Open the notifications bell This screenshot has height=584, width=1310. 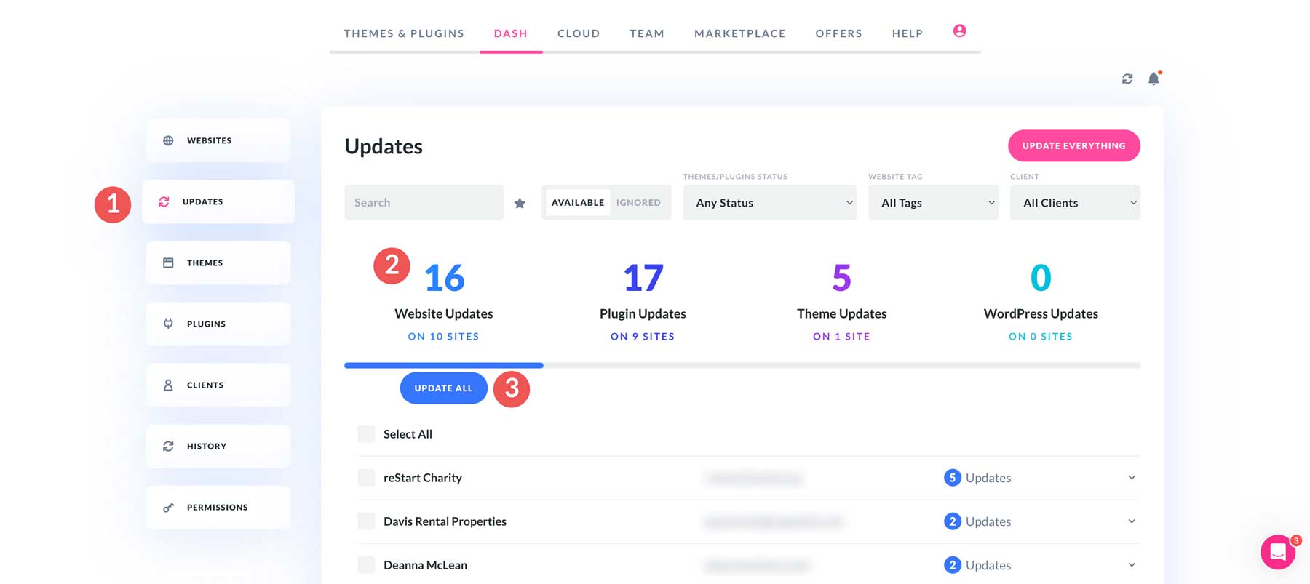(x=1154, y=79)
